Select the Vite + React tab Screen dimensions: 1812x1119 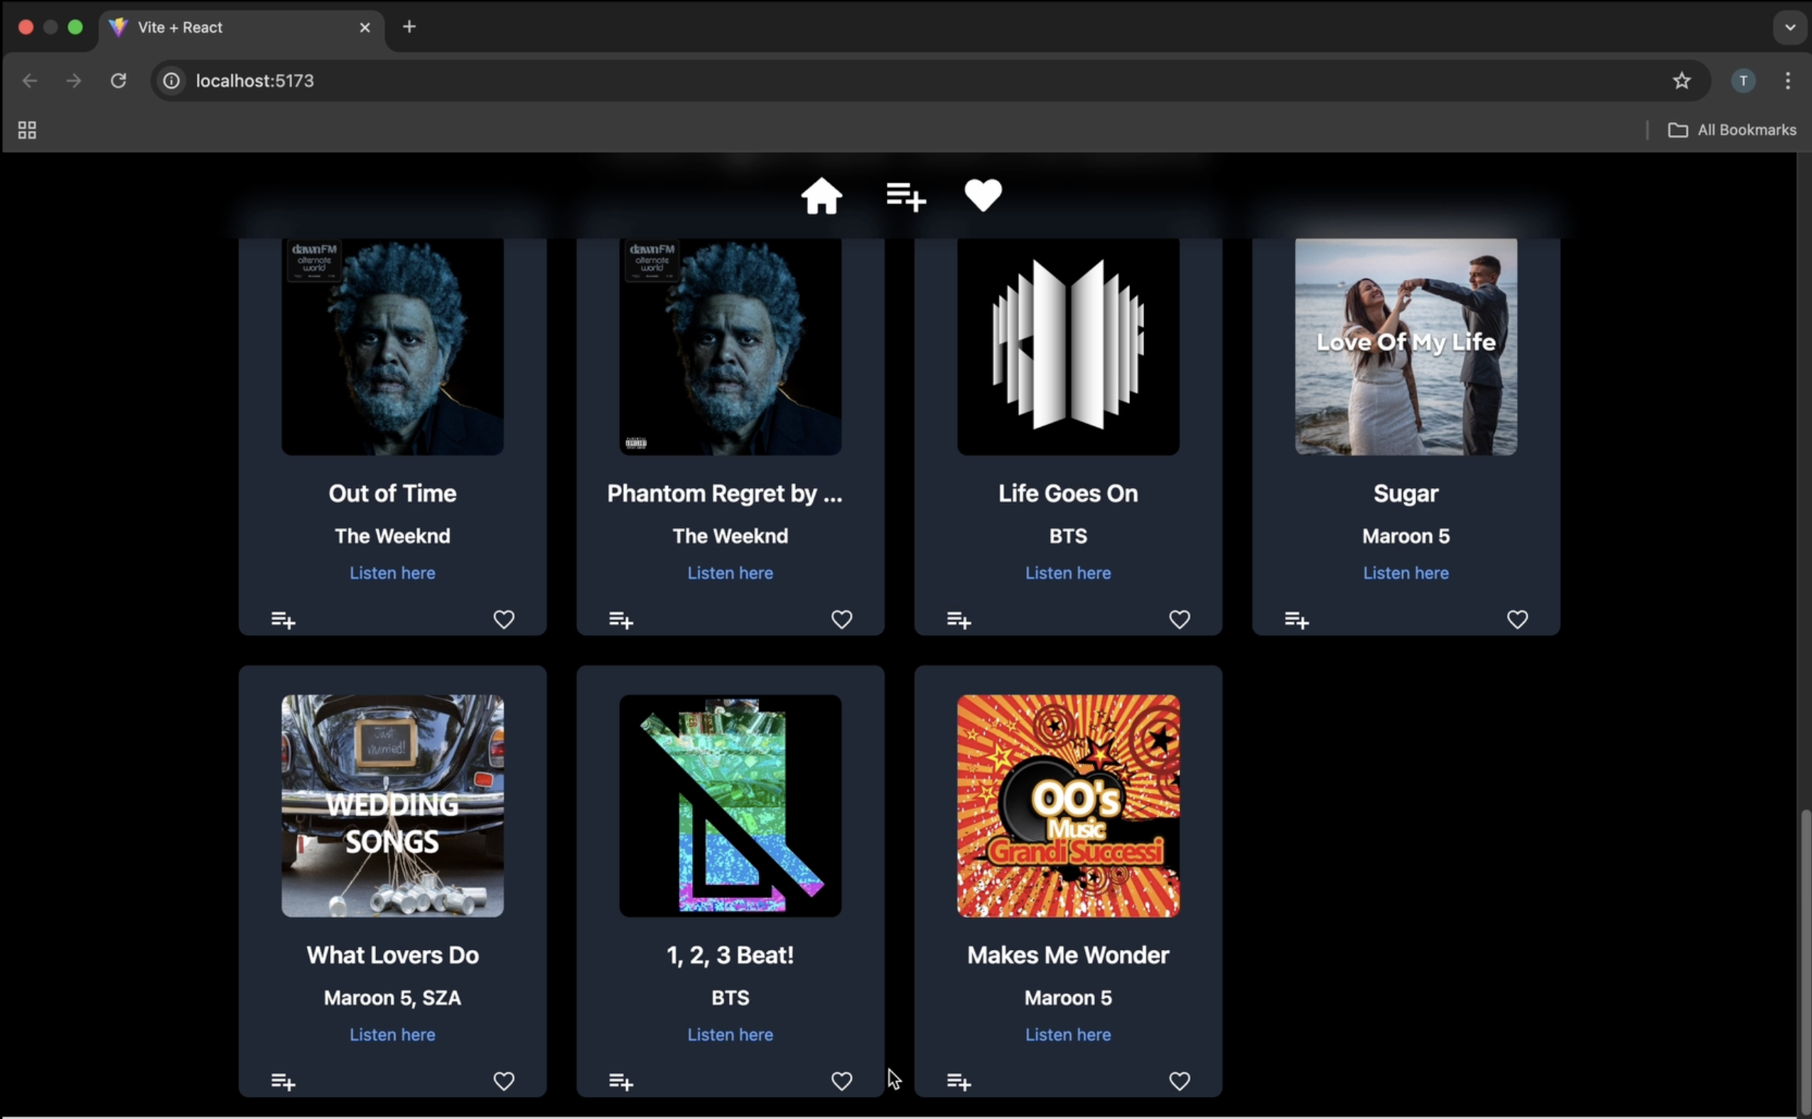point(222,28)
